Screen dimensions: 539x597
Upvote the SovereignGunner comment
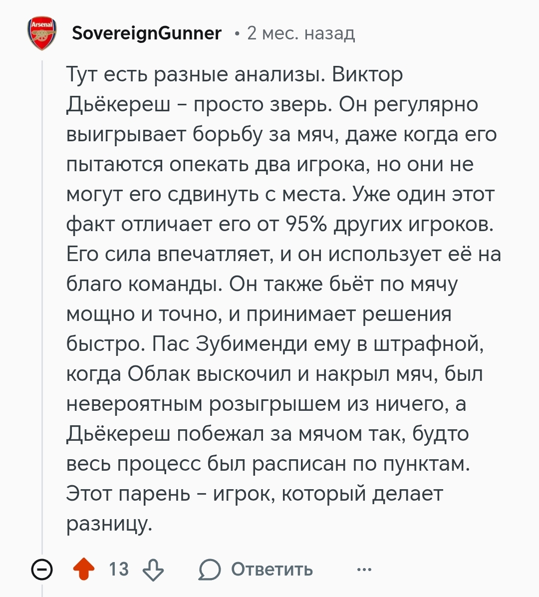(x=84, y=569)
